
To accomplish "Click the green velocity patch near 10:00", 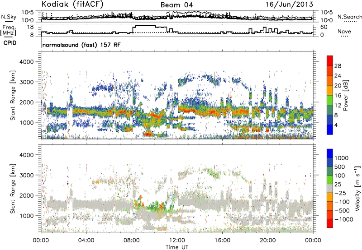I will tap(153, 205).
